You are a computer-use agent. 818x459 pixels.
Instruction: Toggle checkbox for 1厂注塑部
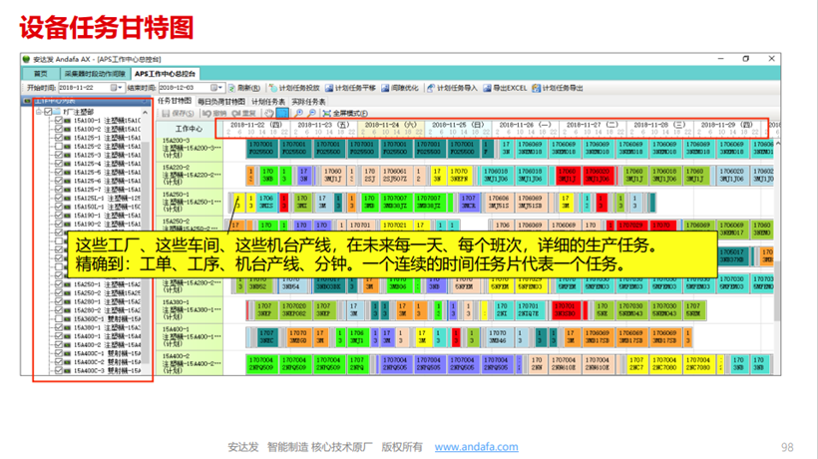[48, 112]
